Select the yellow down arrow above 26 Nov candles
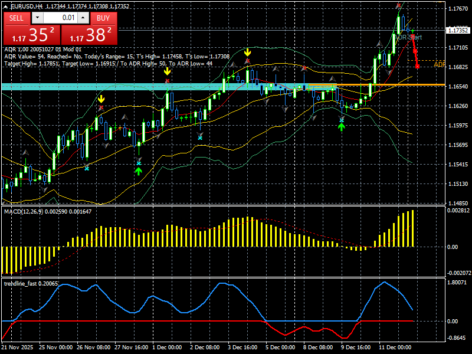 (101, 99)
